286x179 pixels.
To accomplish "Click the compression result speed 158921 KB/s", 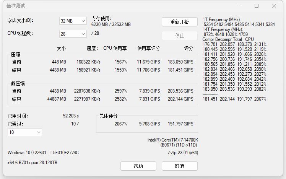I will point(88,70).
